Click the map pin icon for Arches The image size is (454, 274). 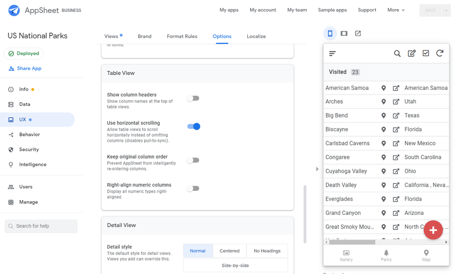[x=384, y=102]
